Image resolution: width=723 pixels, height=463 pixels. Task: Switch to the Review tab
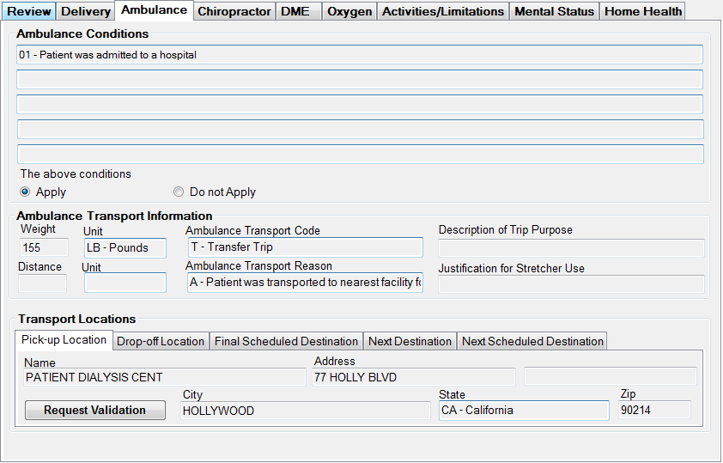29,11
